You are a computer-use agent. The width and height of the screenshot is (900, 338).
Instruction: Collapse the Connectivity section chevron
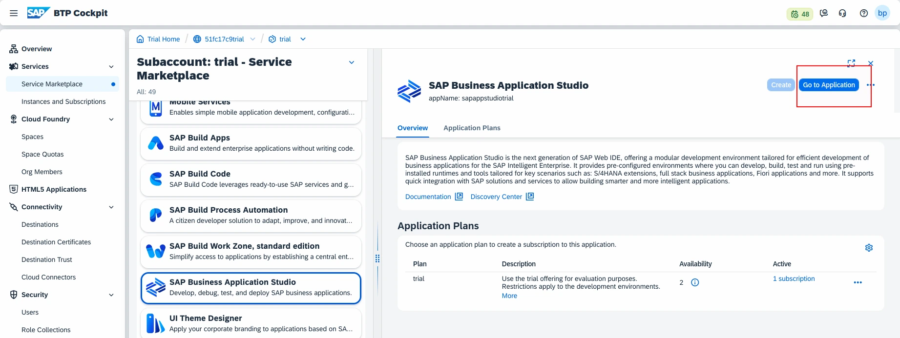coord(111,207)
